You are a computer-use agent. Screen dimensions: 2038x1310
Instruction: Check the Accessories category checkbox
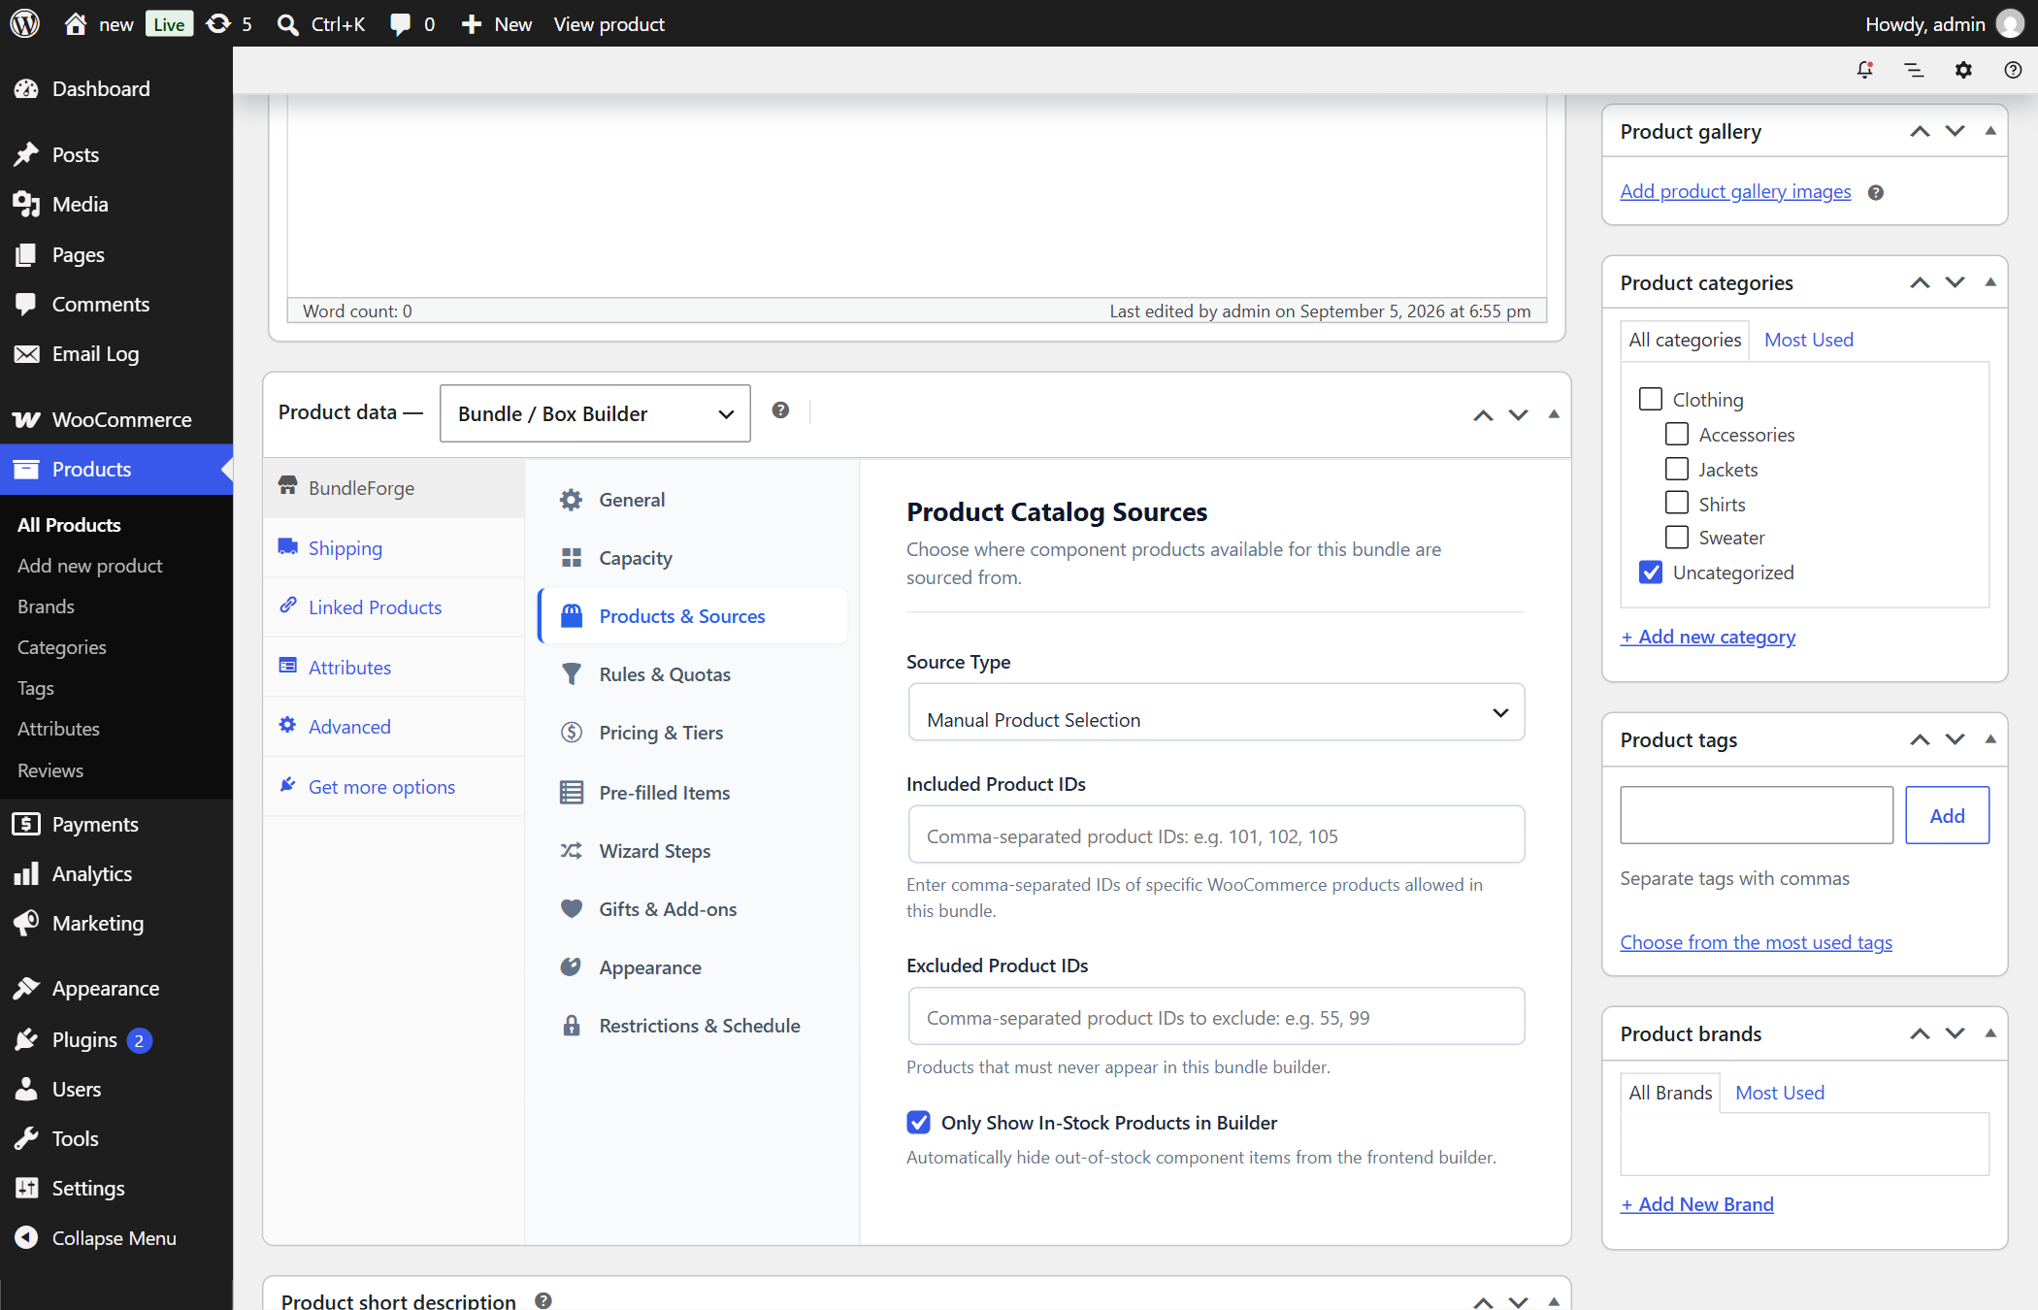click(1676, 434)
